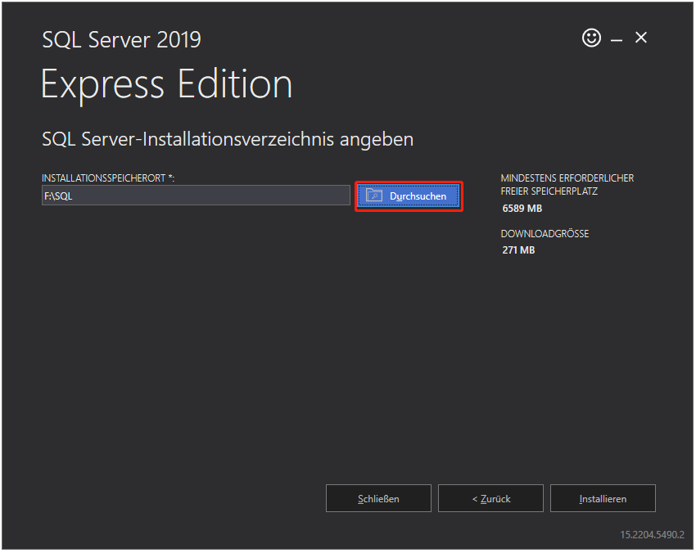This screenshot has width=696, height=553.
Task: Select the minimize icon in the title bar
Action: [x=616, y=38]
